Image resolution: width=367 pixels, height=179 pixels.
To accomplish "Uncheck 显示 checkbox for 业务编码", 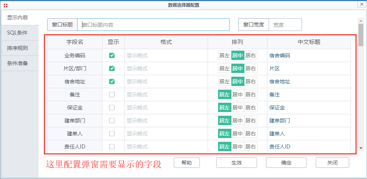I will point(112,55).
